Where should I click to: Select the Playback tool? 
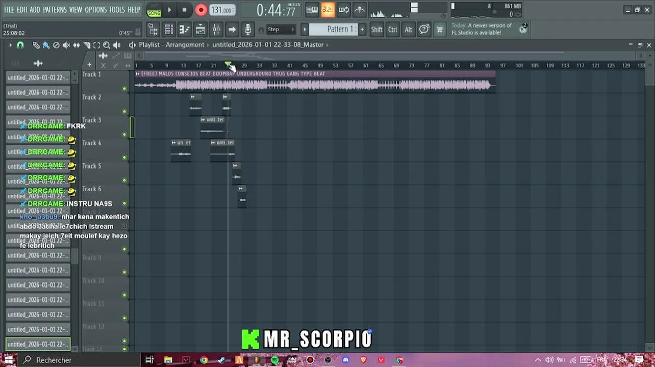click(x=117, y=45)
